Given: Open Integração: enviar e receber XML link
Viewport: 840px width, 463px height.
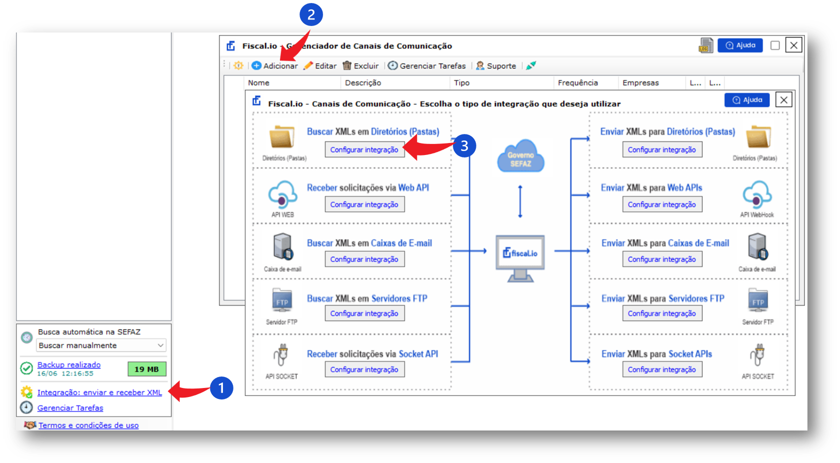Looking at the screenshot, I should (100, 392).
